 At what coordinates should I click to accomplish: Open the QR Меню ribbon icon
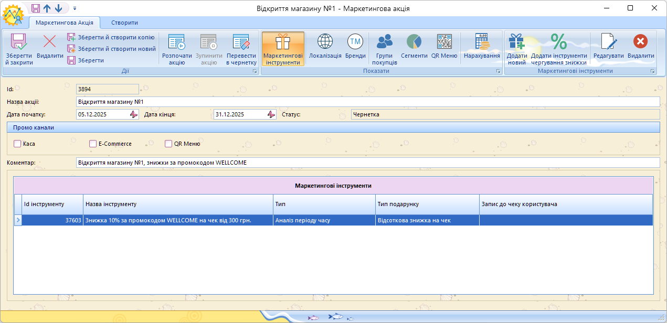click(444, 42)
